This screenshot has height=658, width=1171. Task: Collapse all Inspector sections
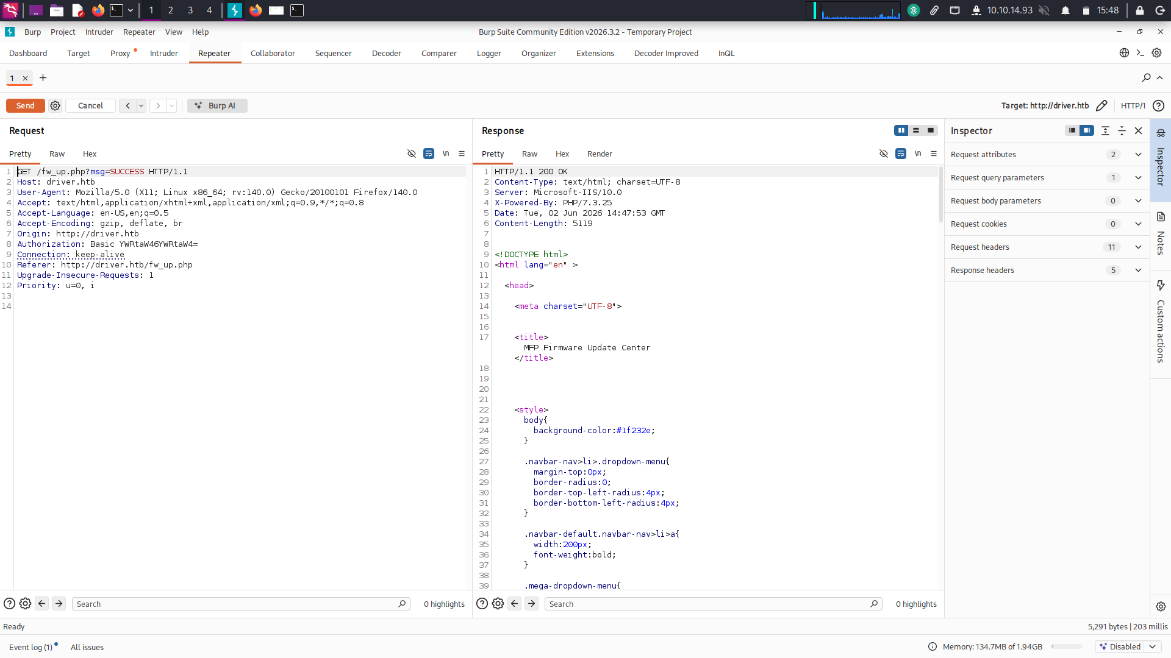click(1122, 130)
